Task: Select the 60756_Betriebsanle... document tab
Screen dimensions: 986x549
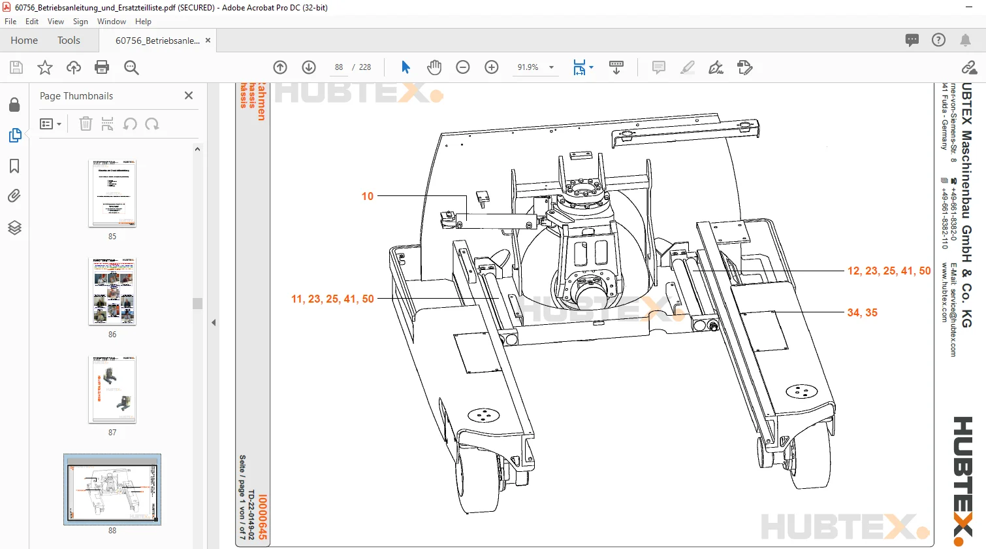Action: coord(157,41)
